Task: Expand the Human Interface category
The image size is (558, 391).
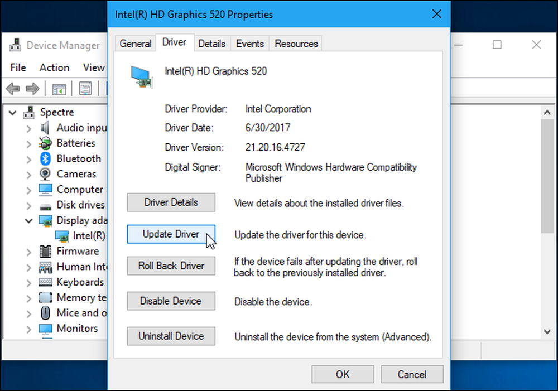Action: pos(29,268)
